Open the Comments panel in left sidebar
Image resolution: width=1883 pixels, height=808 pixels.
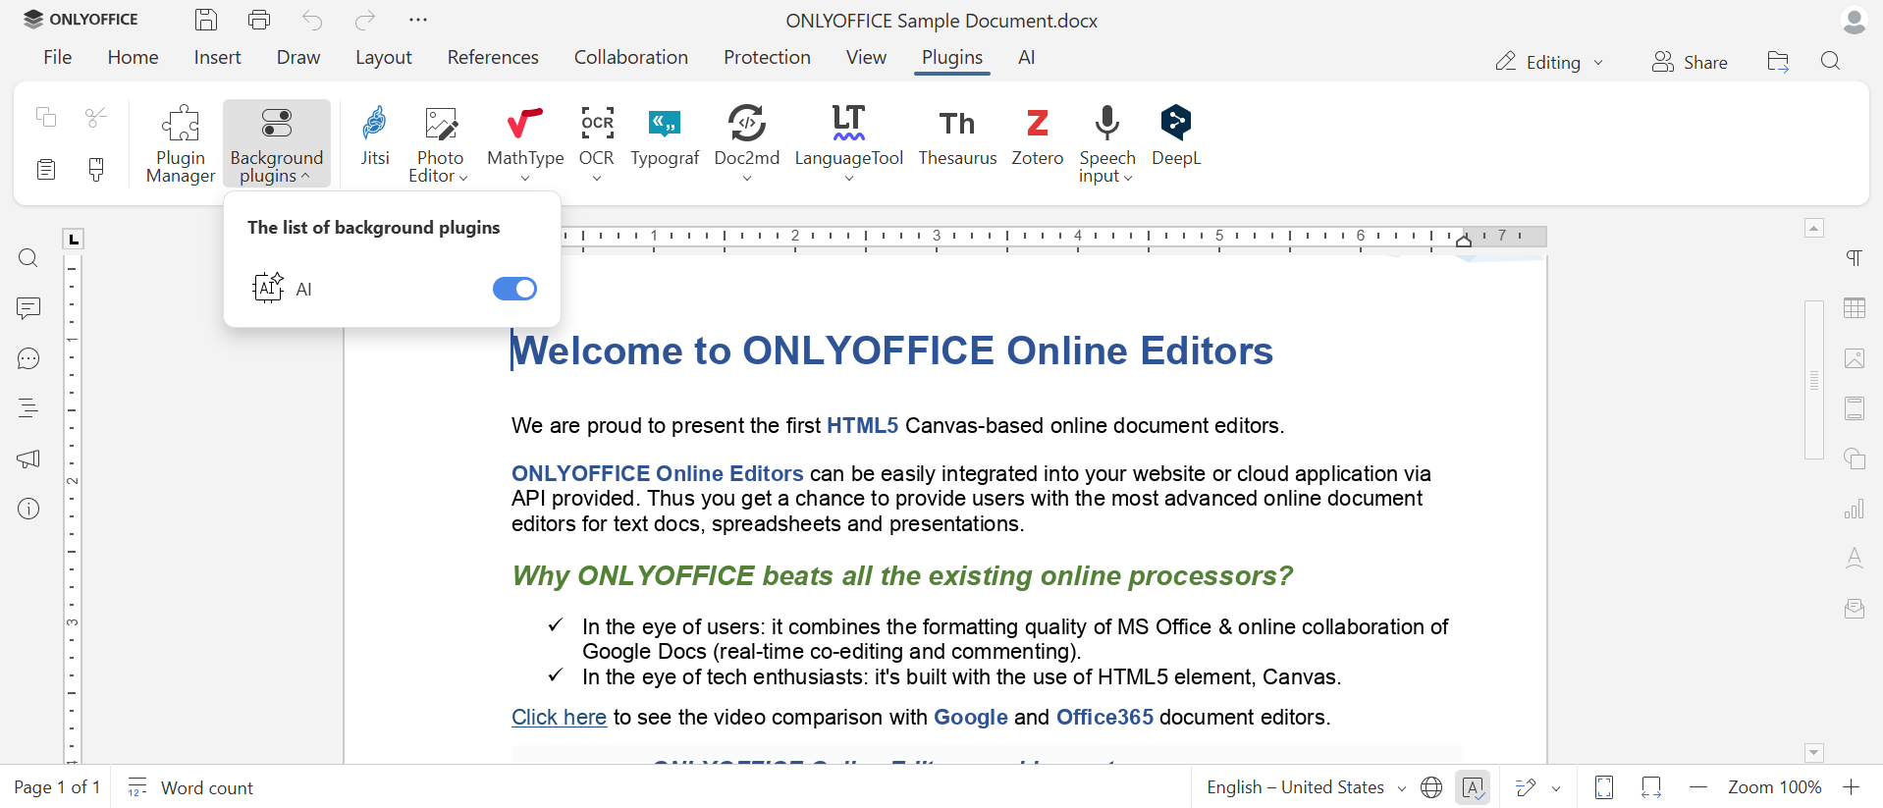pos(28,308)
